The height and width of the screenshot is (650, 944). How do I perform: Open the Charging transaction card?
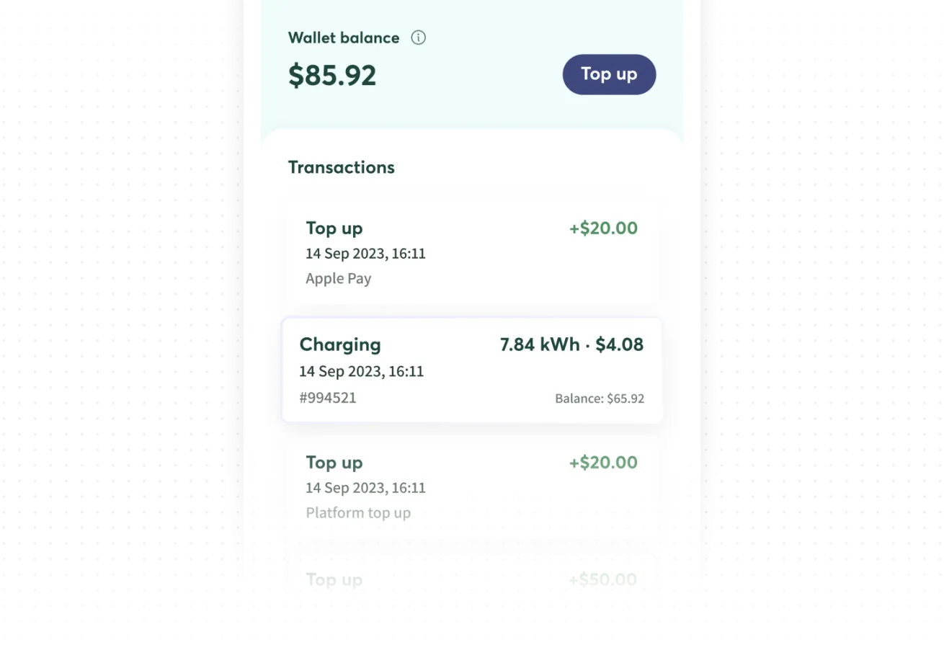pos(471,370)
